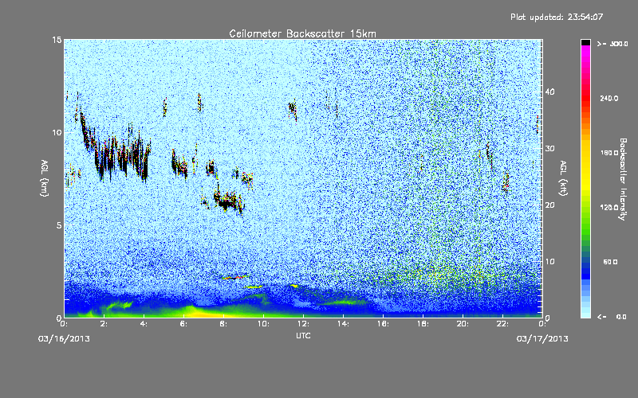Click the AGL (kft) right axis label
This screenshot has height=398, width=638.
[x=564, y=178]
